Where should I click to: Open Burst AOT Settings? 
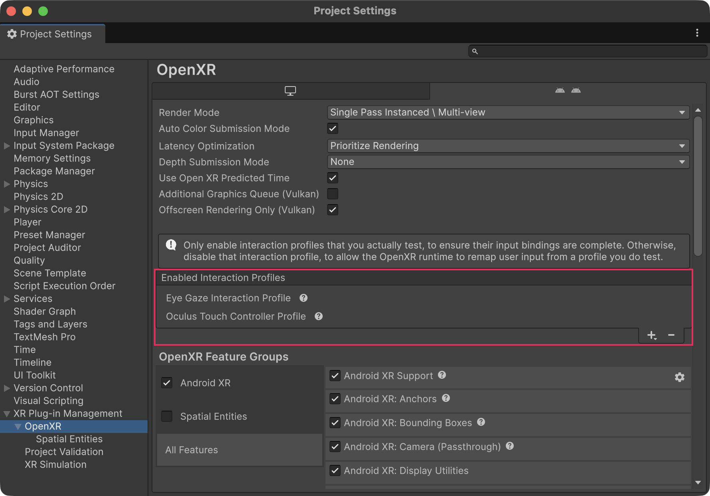[x=56, y=94]
